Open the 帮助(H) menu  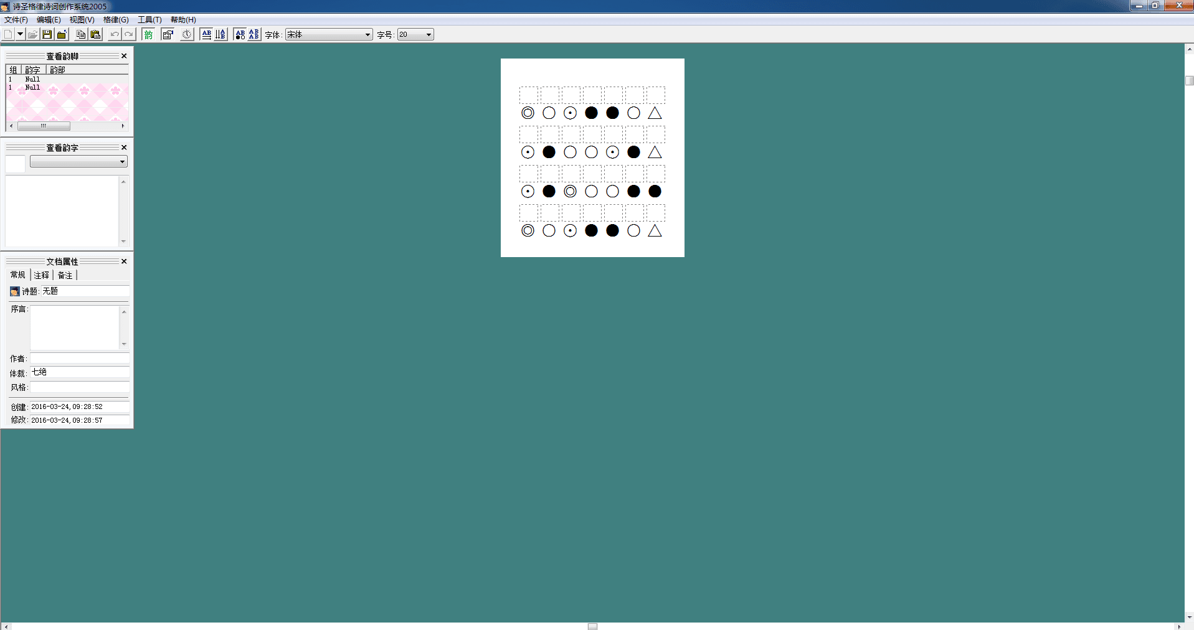pos(183,20)
